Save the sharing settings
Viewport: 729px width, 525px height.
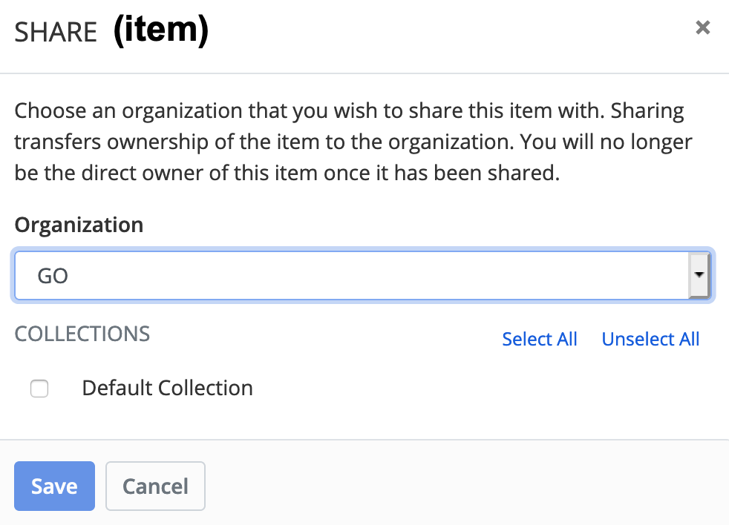(x=54, y=486)
